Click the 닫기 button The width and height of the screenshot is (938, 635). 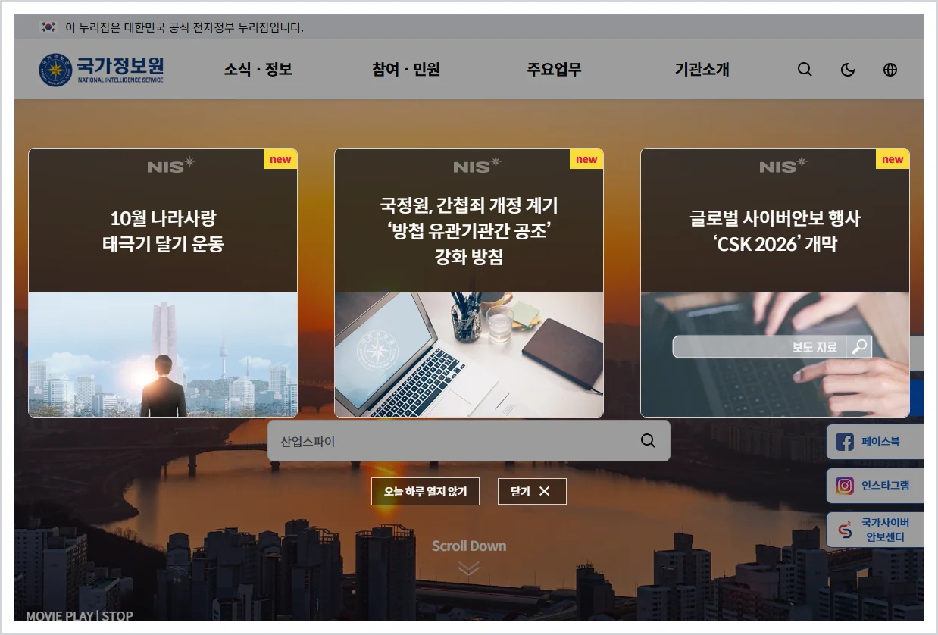click(x=532, y=491)
